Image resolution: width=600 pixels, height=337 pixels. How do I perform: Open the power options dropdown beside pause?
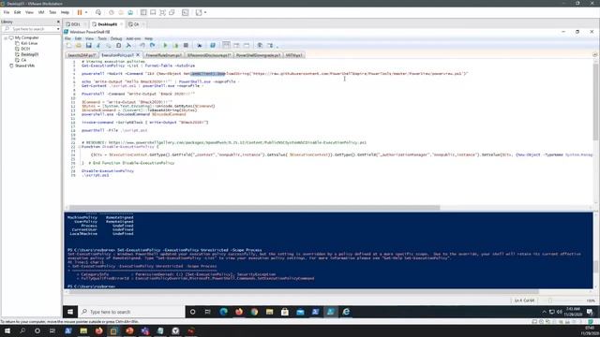click(x=86, y=12)
